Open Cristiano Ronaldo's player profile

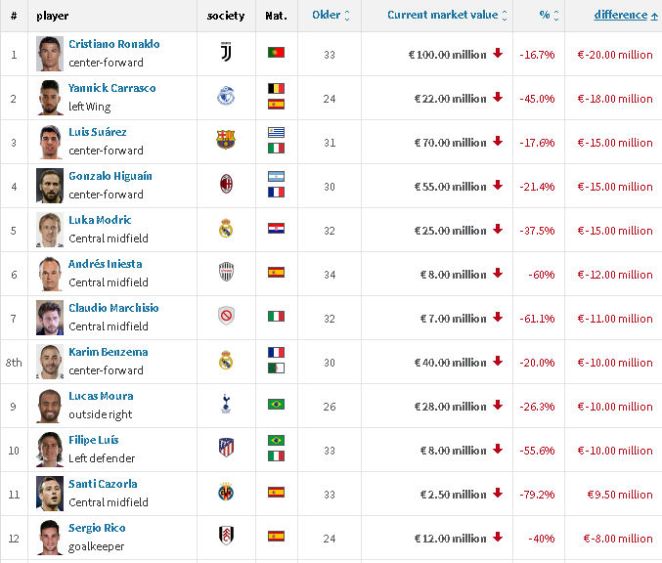click(x=114, y=44)
